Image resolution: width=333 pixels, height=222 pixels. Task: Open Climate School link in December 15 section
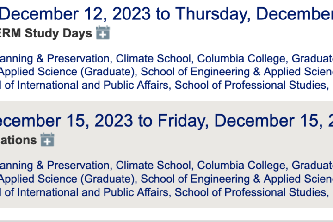coord(153,165)
